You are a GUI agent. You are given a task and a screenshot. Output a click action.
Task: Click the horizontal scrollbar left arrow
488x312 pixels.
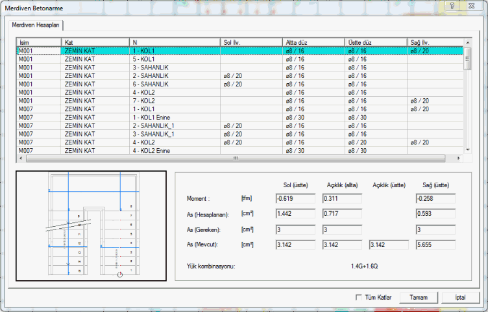point(21,159)
